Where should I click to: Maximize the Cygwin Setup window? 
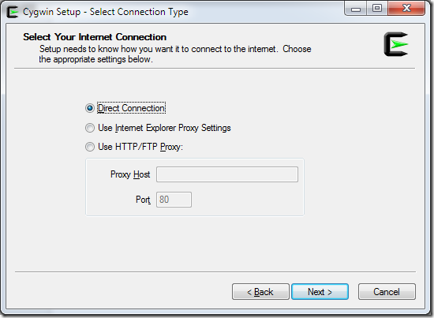coord(377,9)
